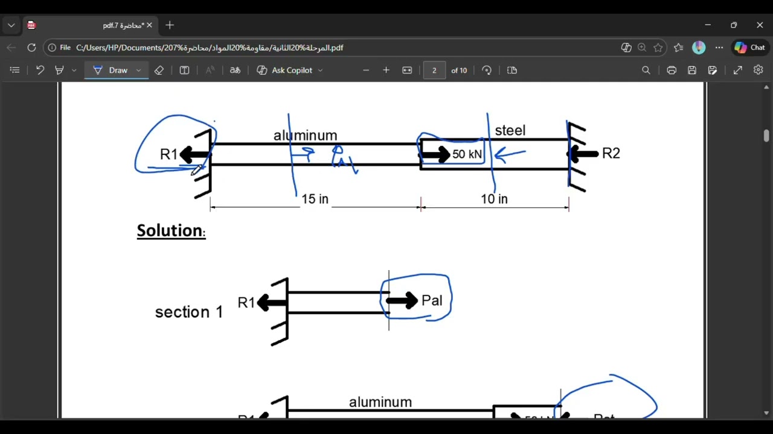The image size is (773, 434).
Task: Go back to previous page
Action: (11, 48)
